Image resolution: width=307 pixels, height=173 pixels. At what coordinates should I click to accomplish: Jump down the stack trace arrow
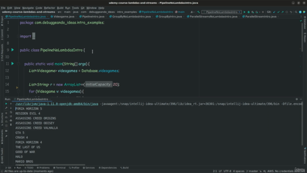11,108
